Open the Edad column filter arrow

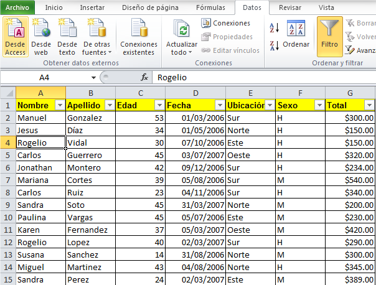point(159,105)
